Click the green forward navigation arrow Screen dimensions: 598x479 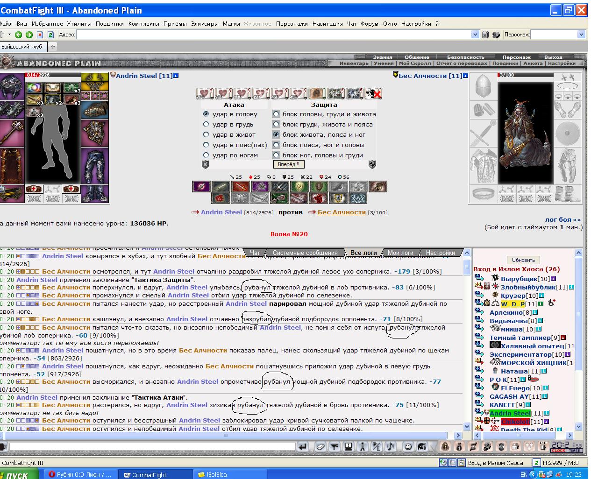pyautogui.click(x=29, y=35)
